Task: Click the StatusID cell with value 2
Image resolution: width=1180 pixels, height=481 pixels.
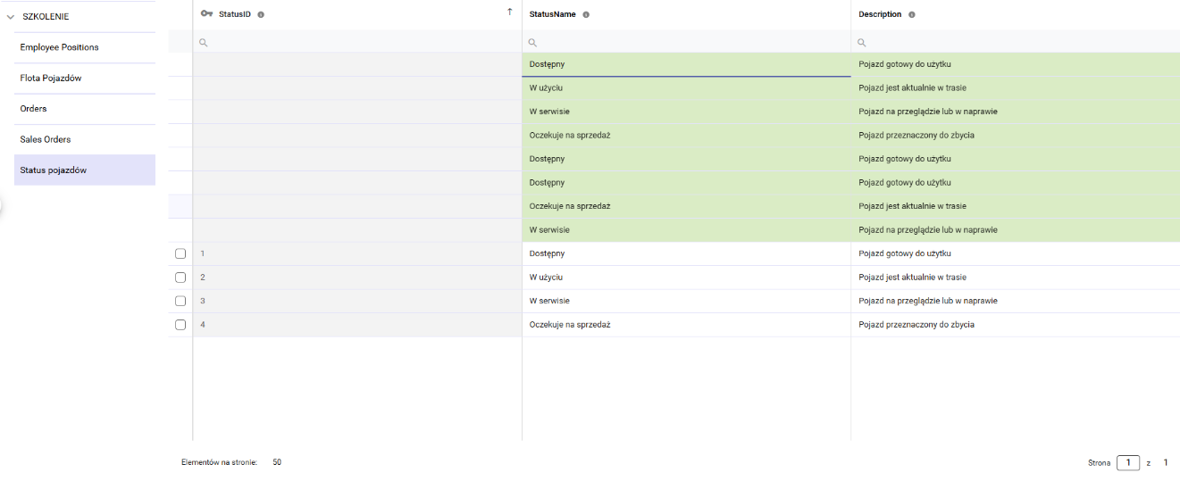Action: [x=357, y=278]
